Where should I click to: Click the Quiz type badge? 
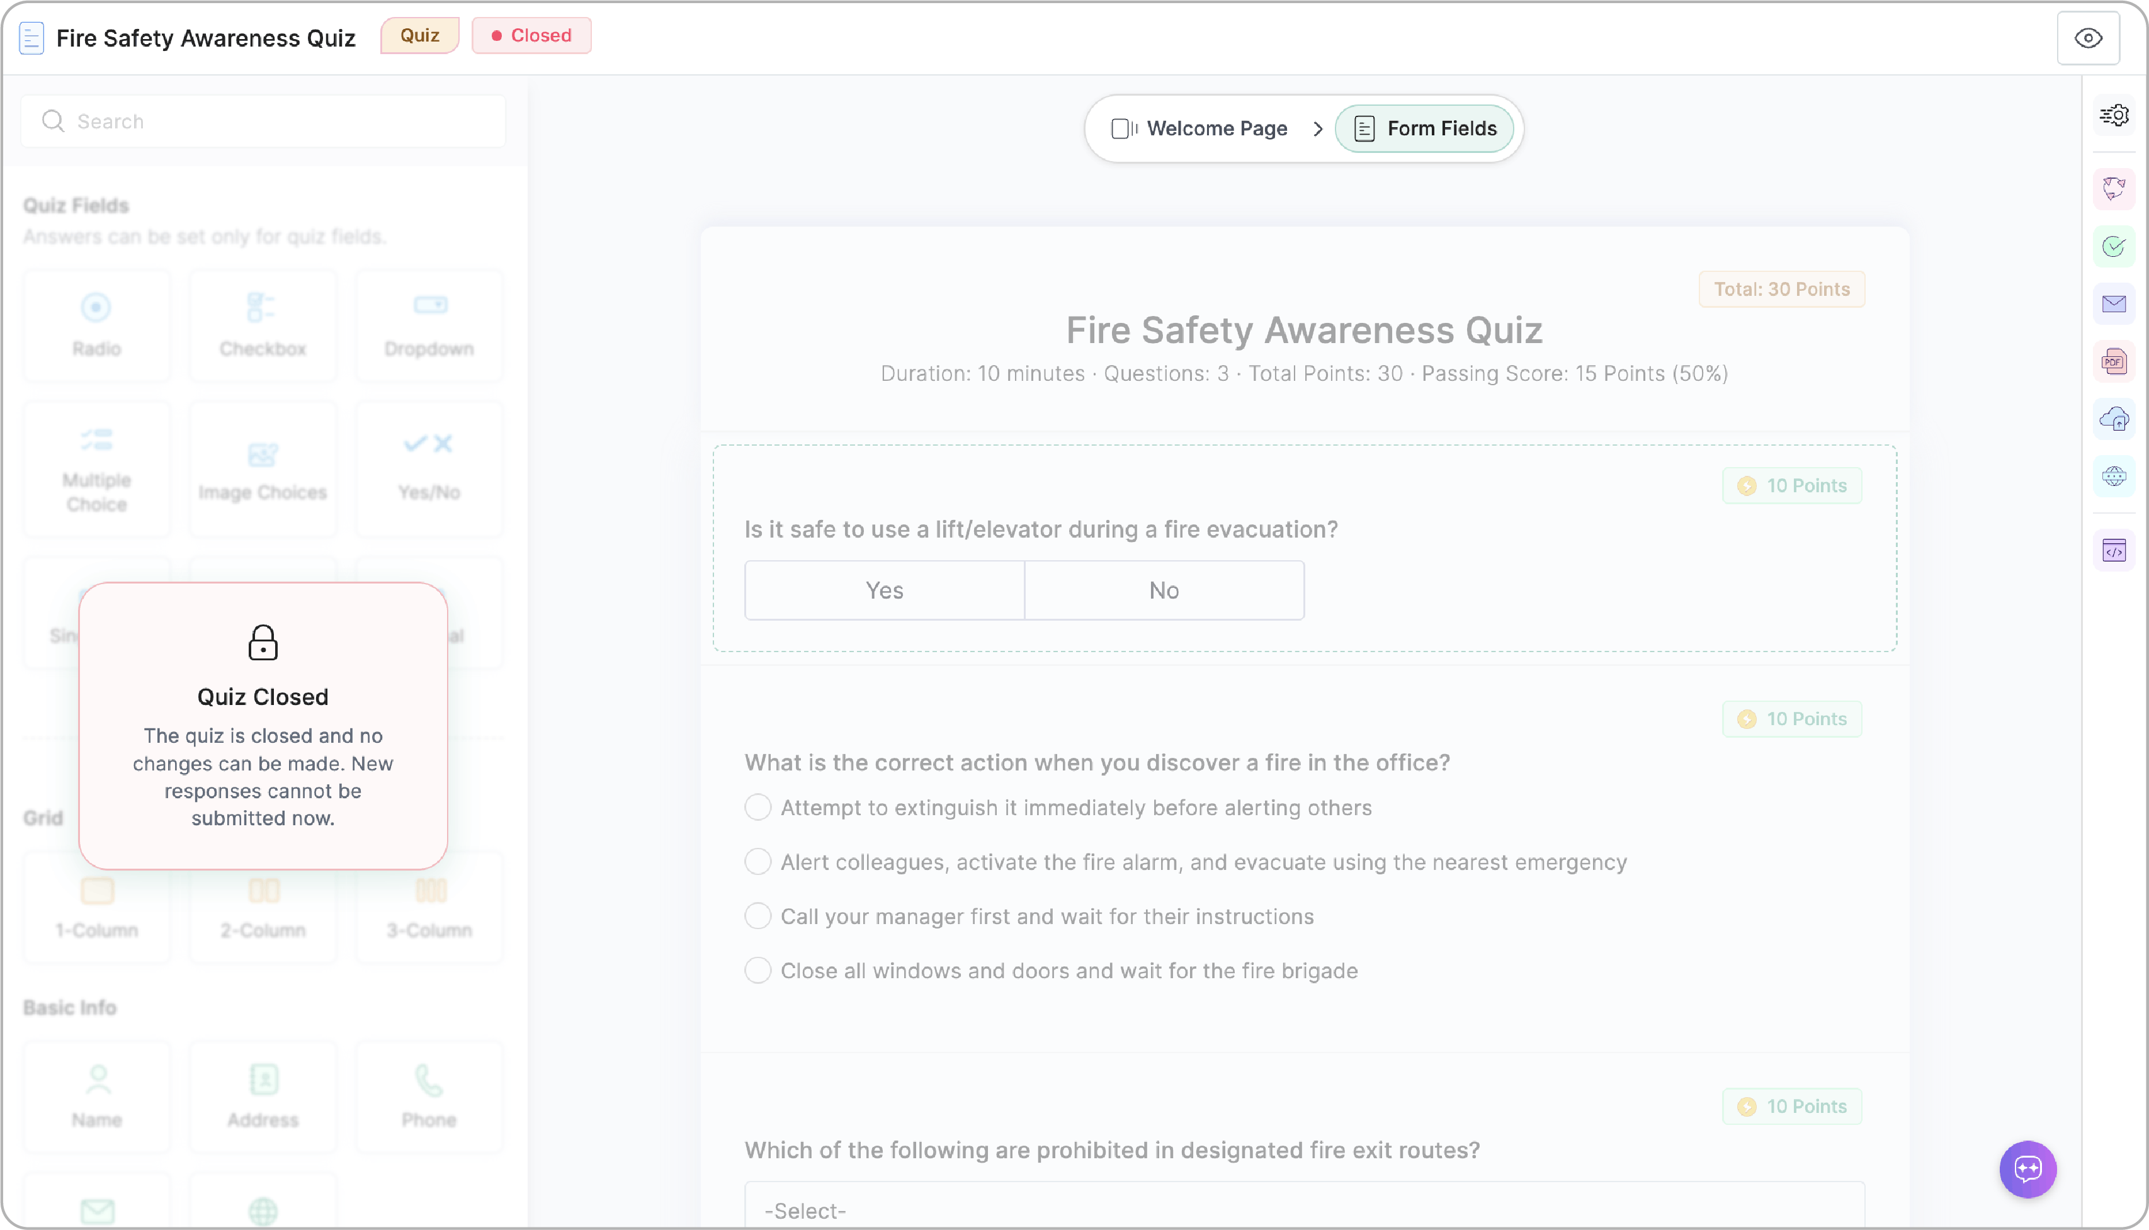coord(420,35)
